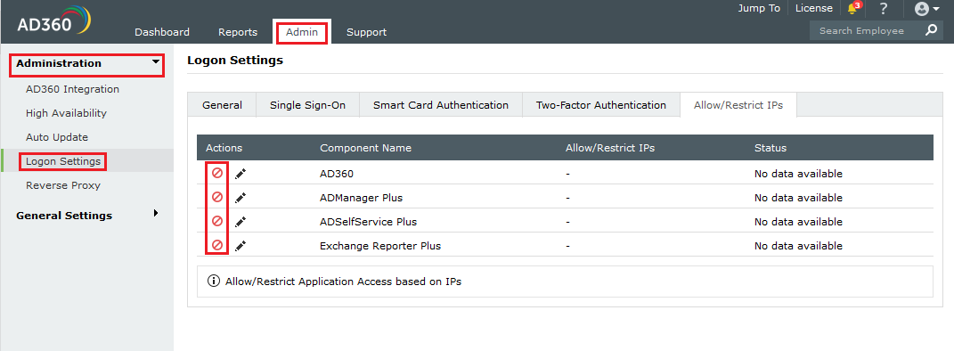
Task: Edit ADSelfService Plus with the pencil icon
Action: [241, 222]
